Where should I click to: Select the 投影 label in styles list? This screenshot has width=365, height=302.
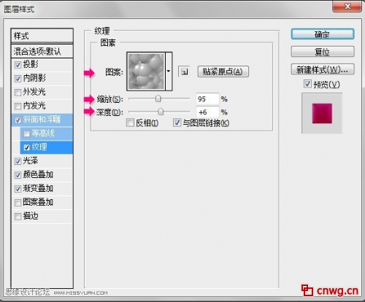[x=31, y=64]
